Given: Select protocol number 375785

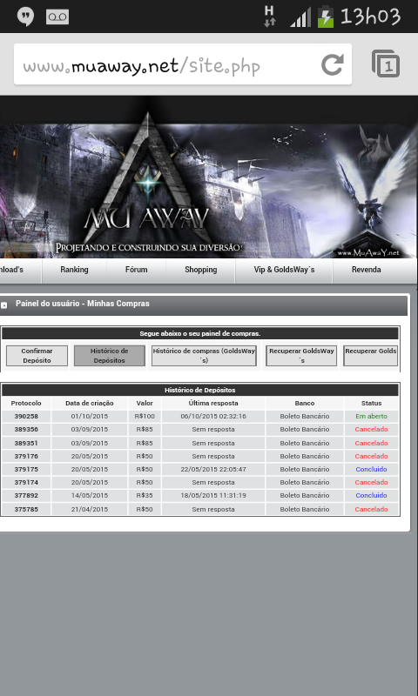Looking at the screenshot, I should point(26,509).
